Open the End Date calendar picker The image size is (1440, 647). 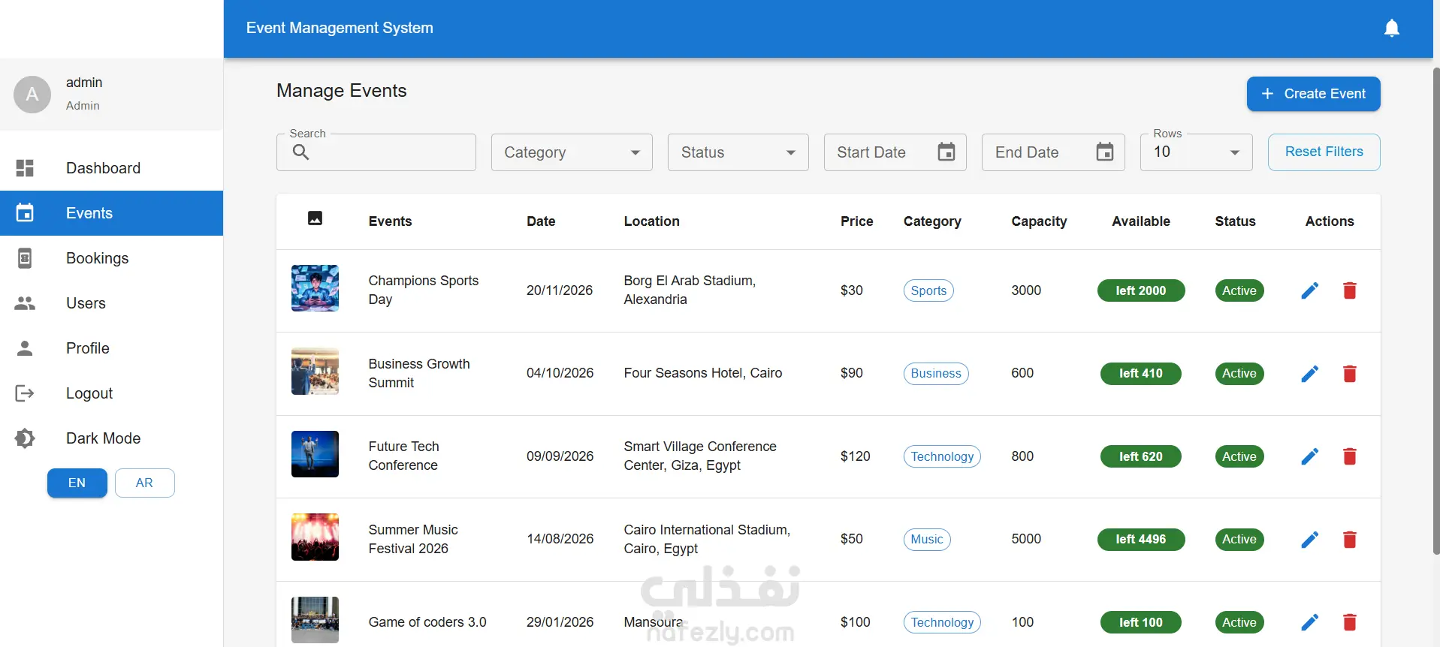[1104, 152]
